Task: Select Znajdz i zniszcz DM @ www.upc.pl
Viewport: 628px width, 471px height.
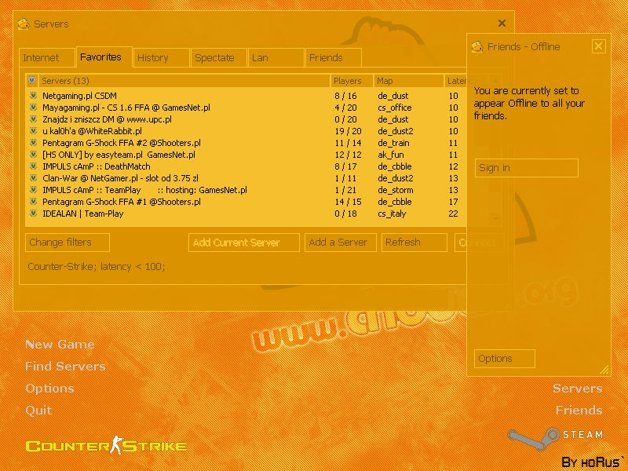Action: (107, 119)
